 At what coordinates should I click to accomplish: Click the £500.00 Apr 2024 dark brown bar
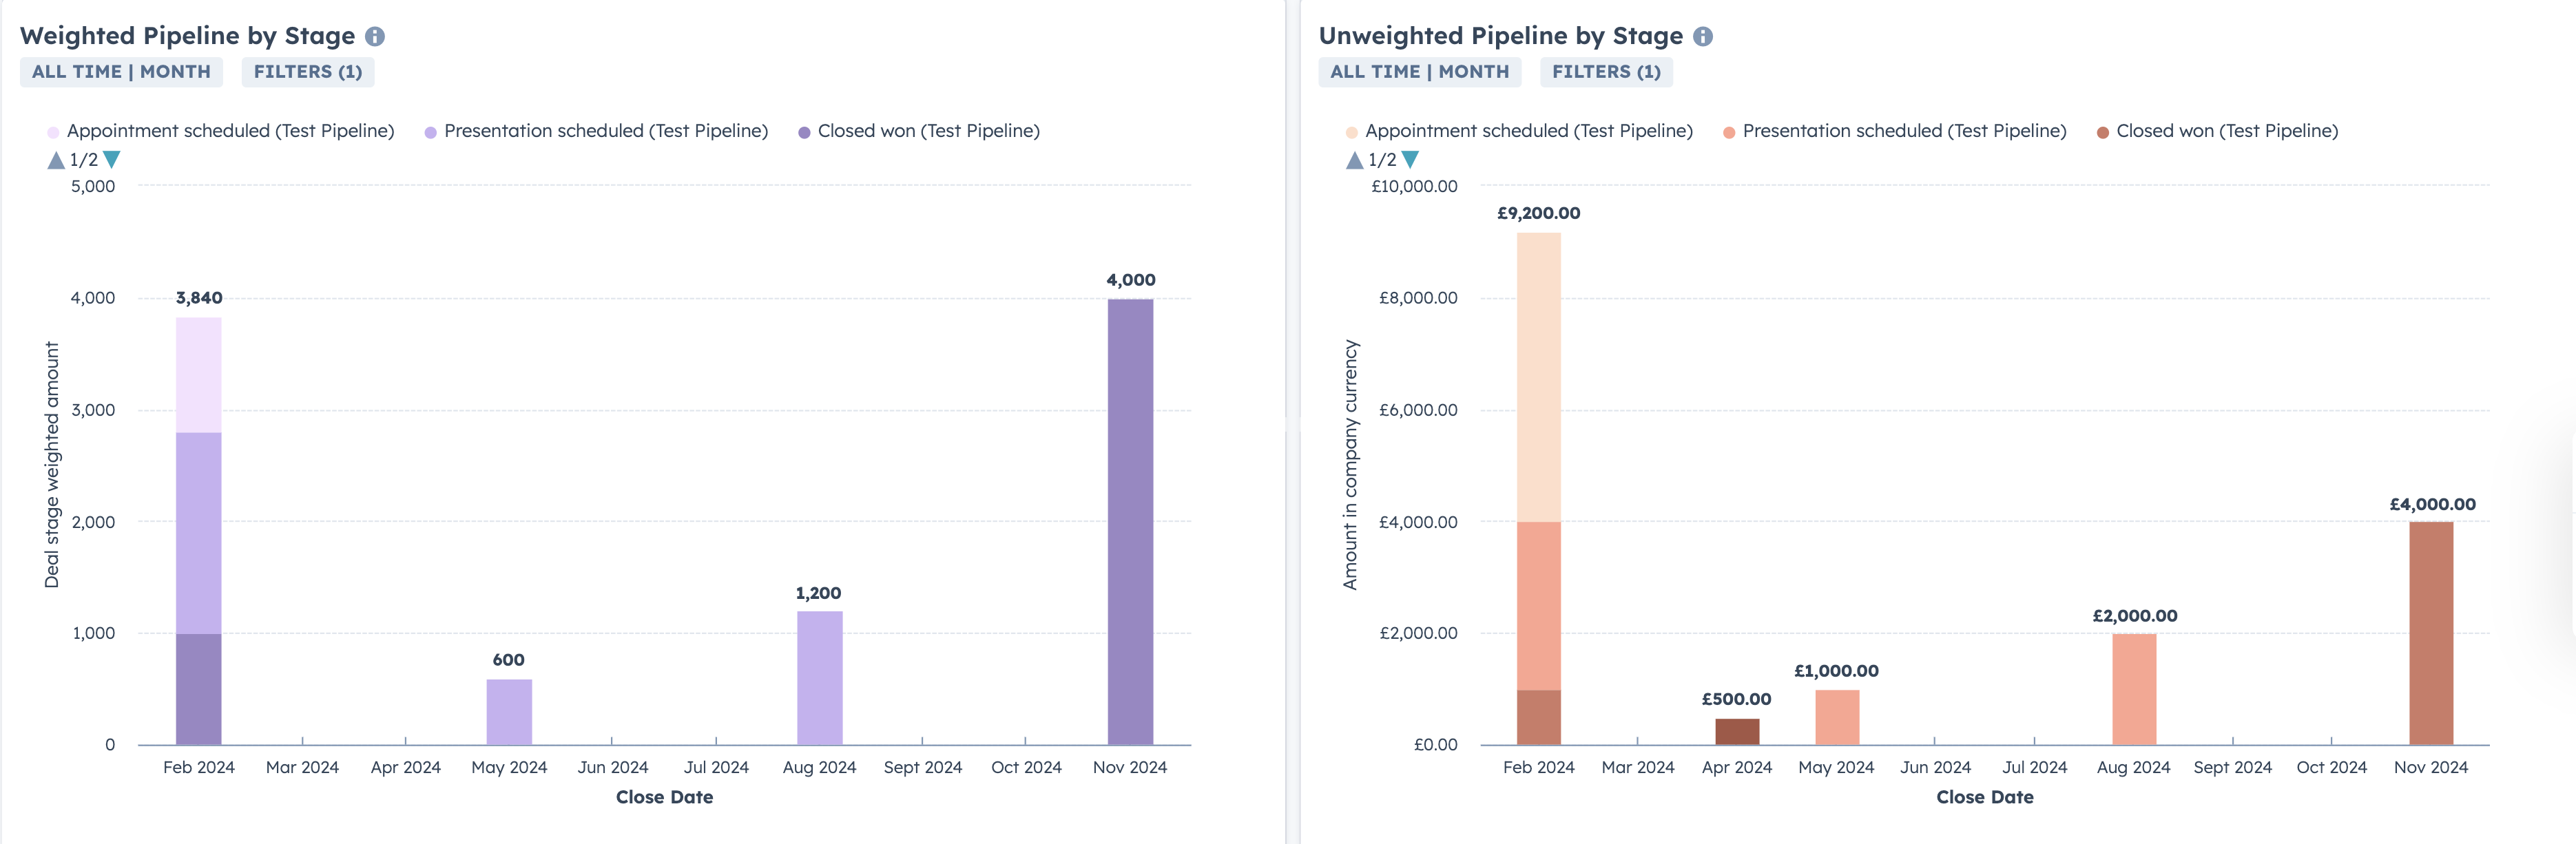click(1737, 732)
